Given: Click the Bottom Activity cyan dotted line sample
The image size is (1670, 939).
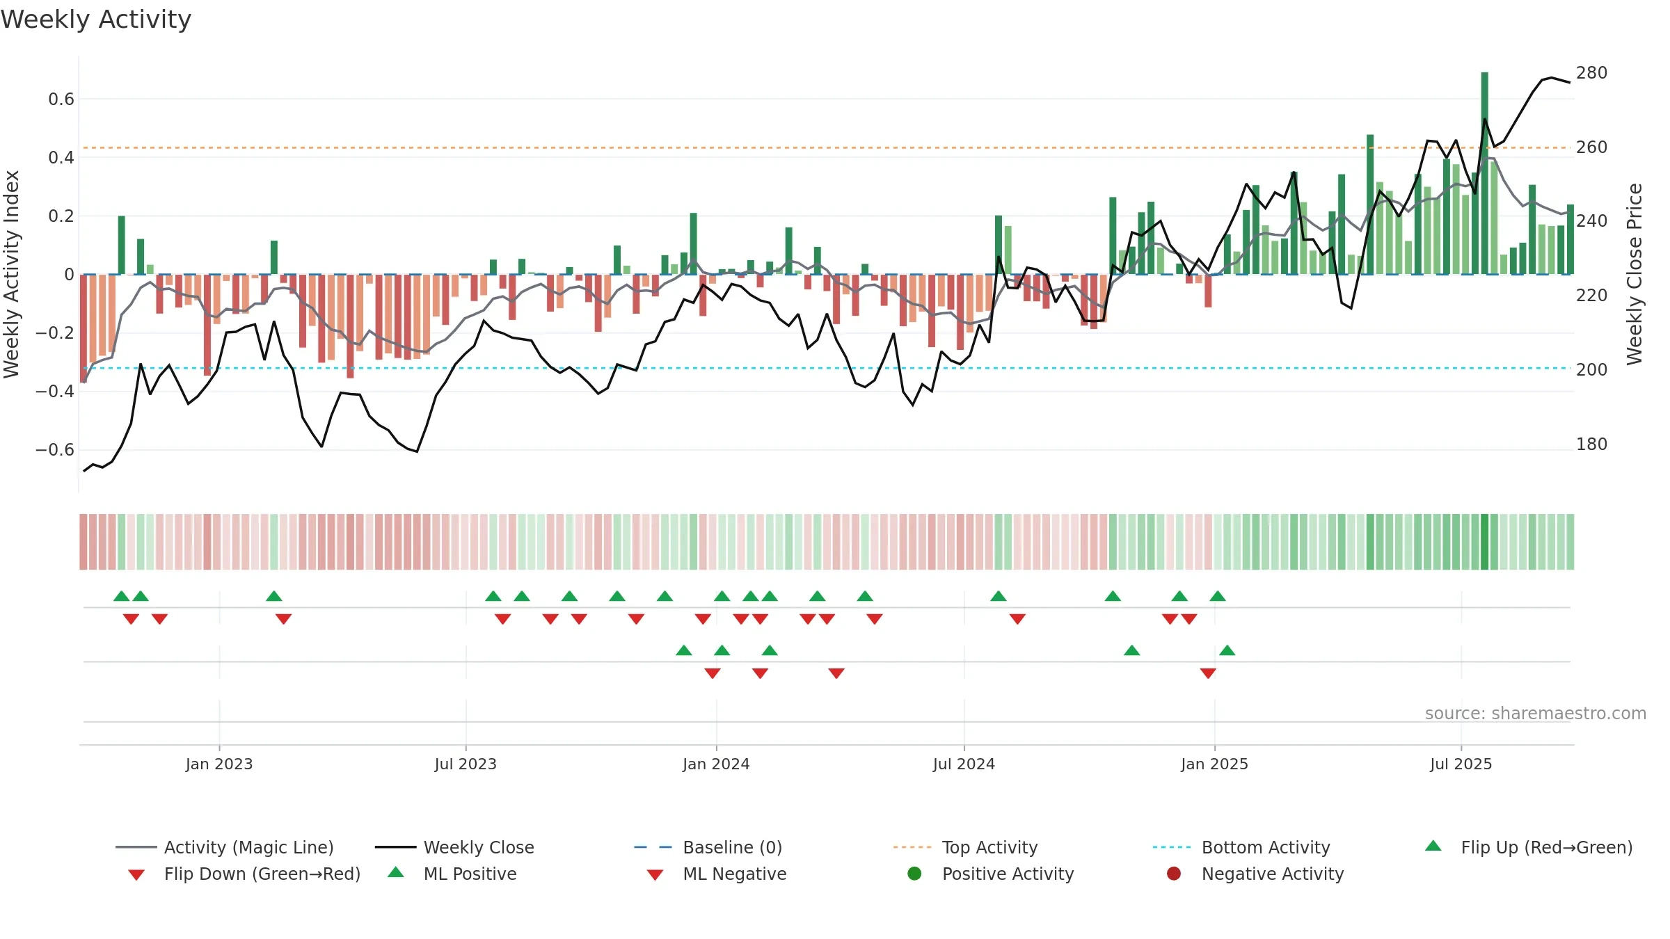Looking at the screenshot, I should click(x=1172, y=847).
